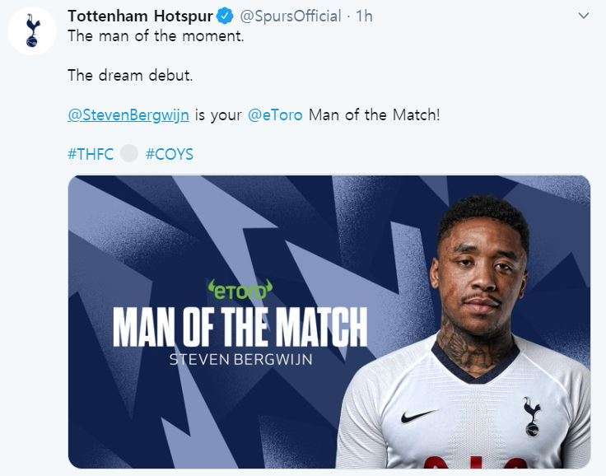Screen dimensions: 606x476
Task: Click the Tottenham Hotspur profile avatar
Action: click(32, 30)
